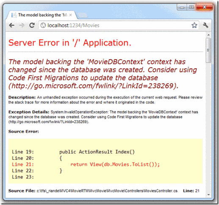Click the scrollbar up arrow
This screenshot has width=219, height=205.
click(x=208, y=35)
